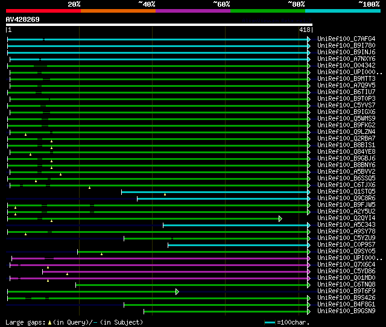The height and width of the screenshot is (327, 386).
Task: Click the yellow gap marker below the C5YD86 bar
Action: [x=67, y=274]
